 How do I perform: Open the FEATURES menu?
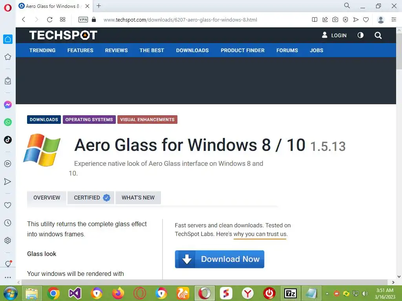click(x=80, y=51)
